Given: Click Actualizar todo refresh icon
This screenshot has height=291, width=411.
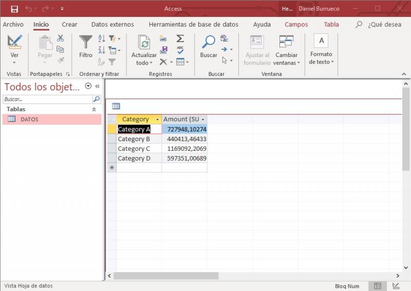Looking at the screenshot, I should pyautogui.click(x=144, y=42).
